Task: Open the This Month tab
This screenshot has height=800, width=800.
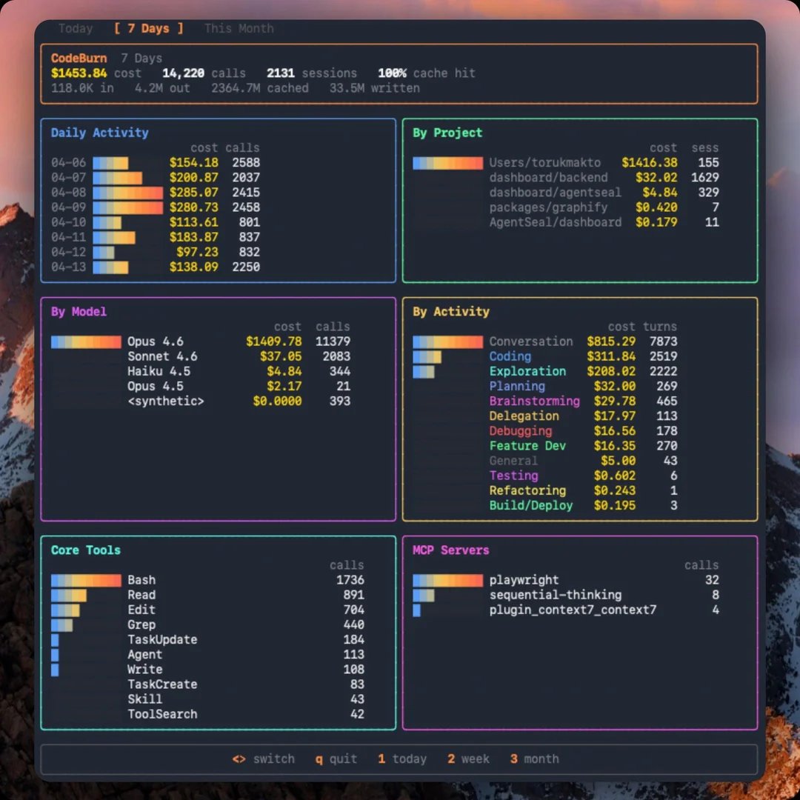Action: 239,28
